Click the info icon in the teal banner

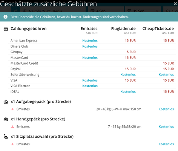tap(5, 17)
